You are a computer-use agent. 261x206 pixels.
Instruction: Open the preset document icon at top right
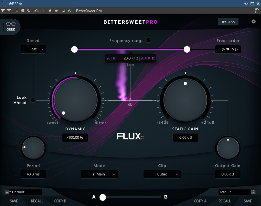coord(257,11)
